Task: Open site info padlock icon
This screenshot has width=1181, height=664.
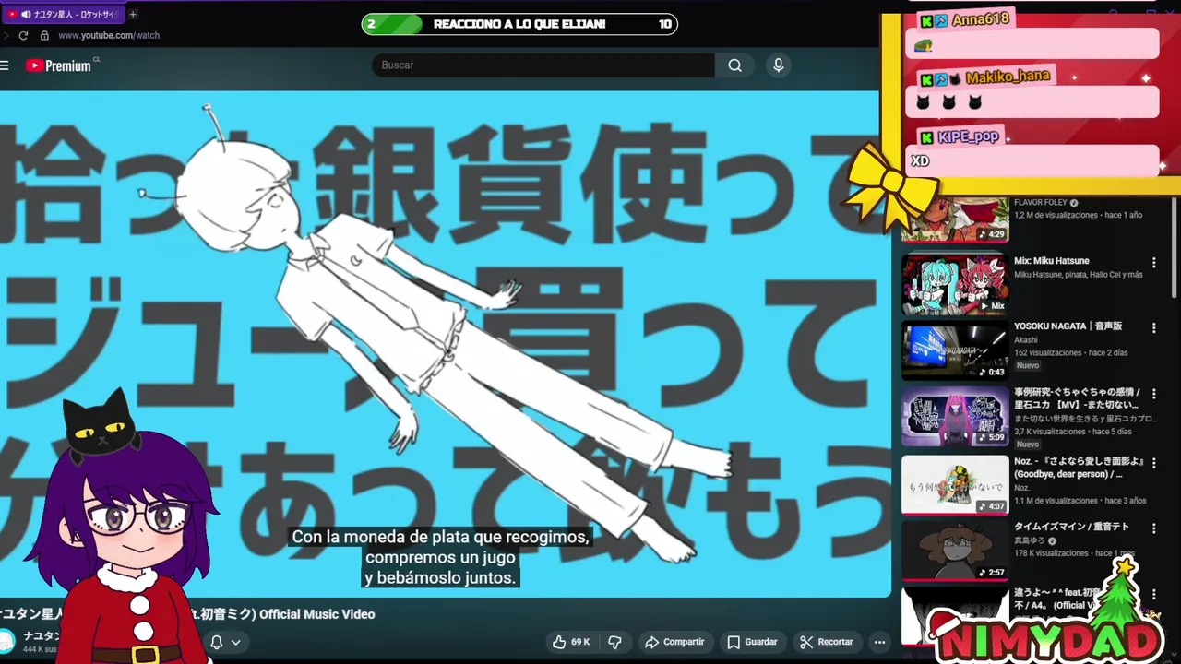Action: click(x=44, y=35)
